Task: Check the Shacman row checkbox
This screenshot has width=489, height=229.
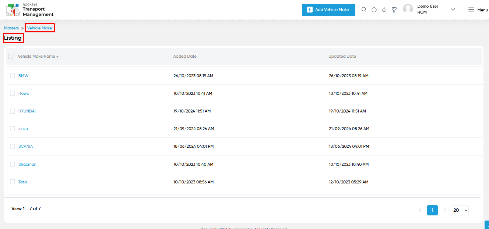Action: click(x=12, y=164)
